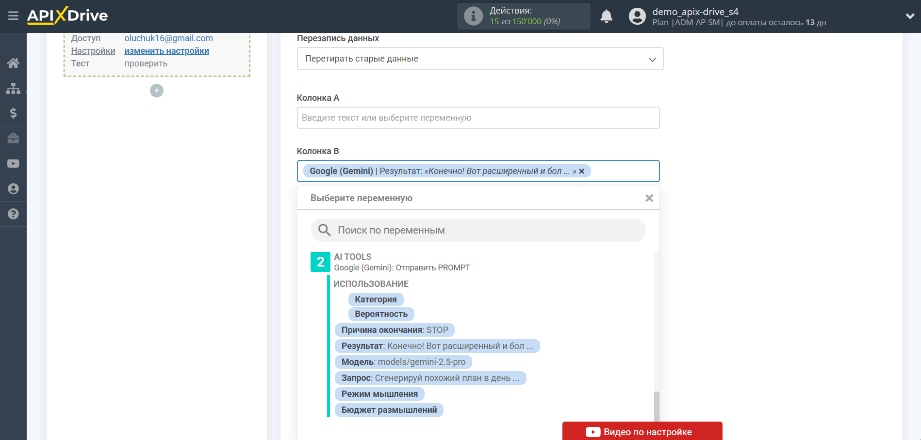Click the home icon in sidebar
The width and height of the screenshot is (921, 440).
pos(13,63)
